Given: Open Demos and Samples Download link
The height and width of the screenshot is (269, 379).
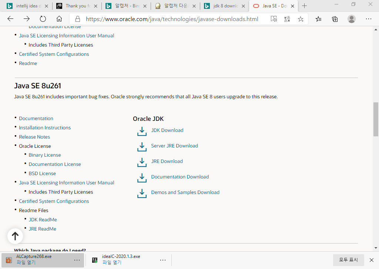Looking at the screenshot, I should coord(185,192).
